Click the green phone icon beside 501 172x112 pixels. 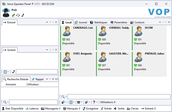(x=135, y=39)
